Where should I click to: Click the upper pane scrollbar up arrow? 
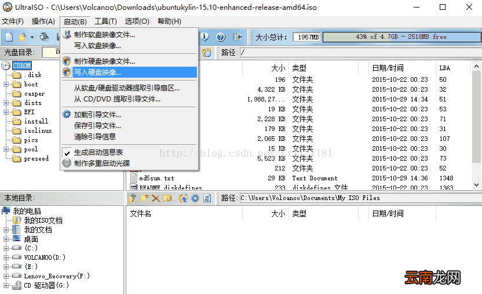pos(476,66)
